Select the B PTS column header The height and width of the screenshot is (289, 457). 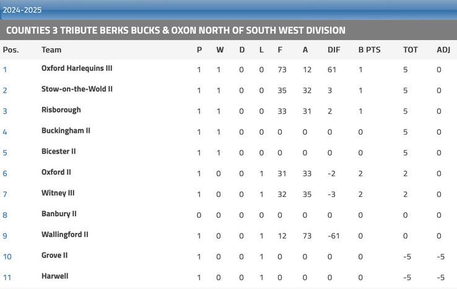[369, 50]
